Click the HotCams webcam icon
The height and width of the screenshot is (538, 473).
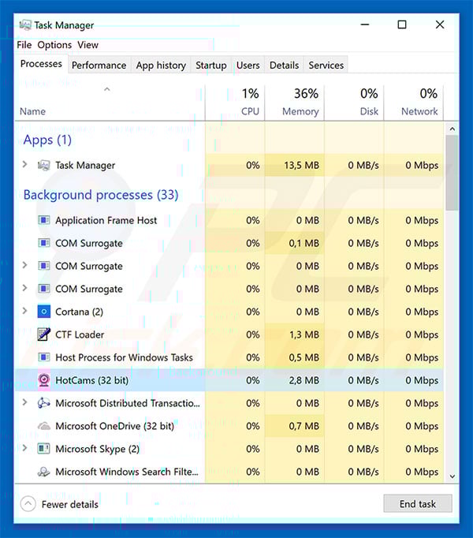pos(43,380)
